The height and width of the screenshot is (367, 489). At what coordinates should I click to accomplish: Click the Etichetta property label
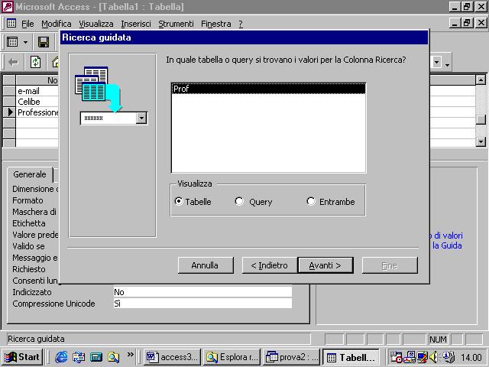pos(29,223)
